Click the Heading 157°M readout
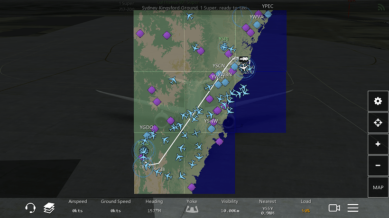 154,206
